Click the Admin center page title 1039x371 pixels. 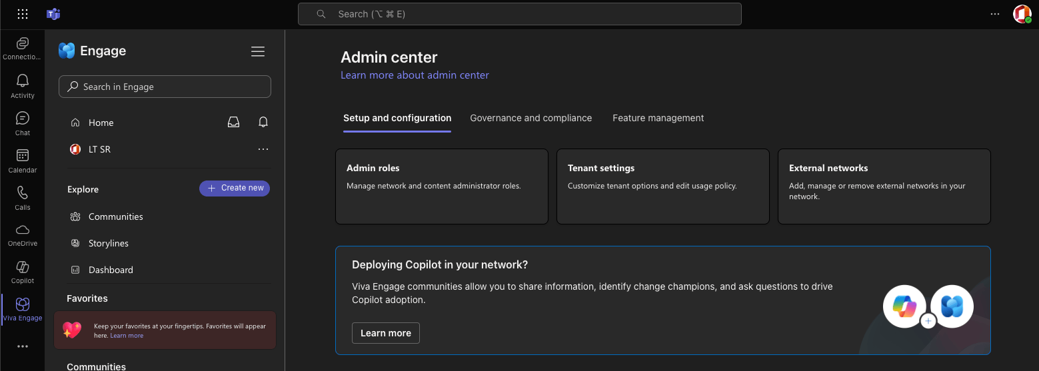tap(389, 57)
